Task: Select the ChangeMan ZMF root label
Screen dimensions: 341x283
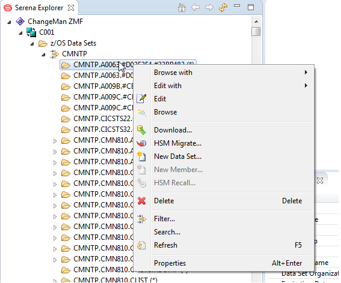Action: coord(55,22)
